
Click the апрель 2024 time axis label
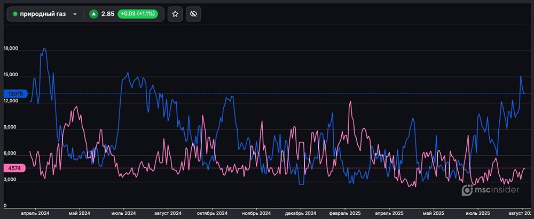[35, 213]
